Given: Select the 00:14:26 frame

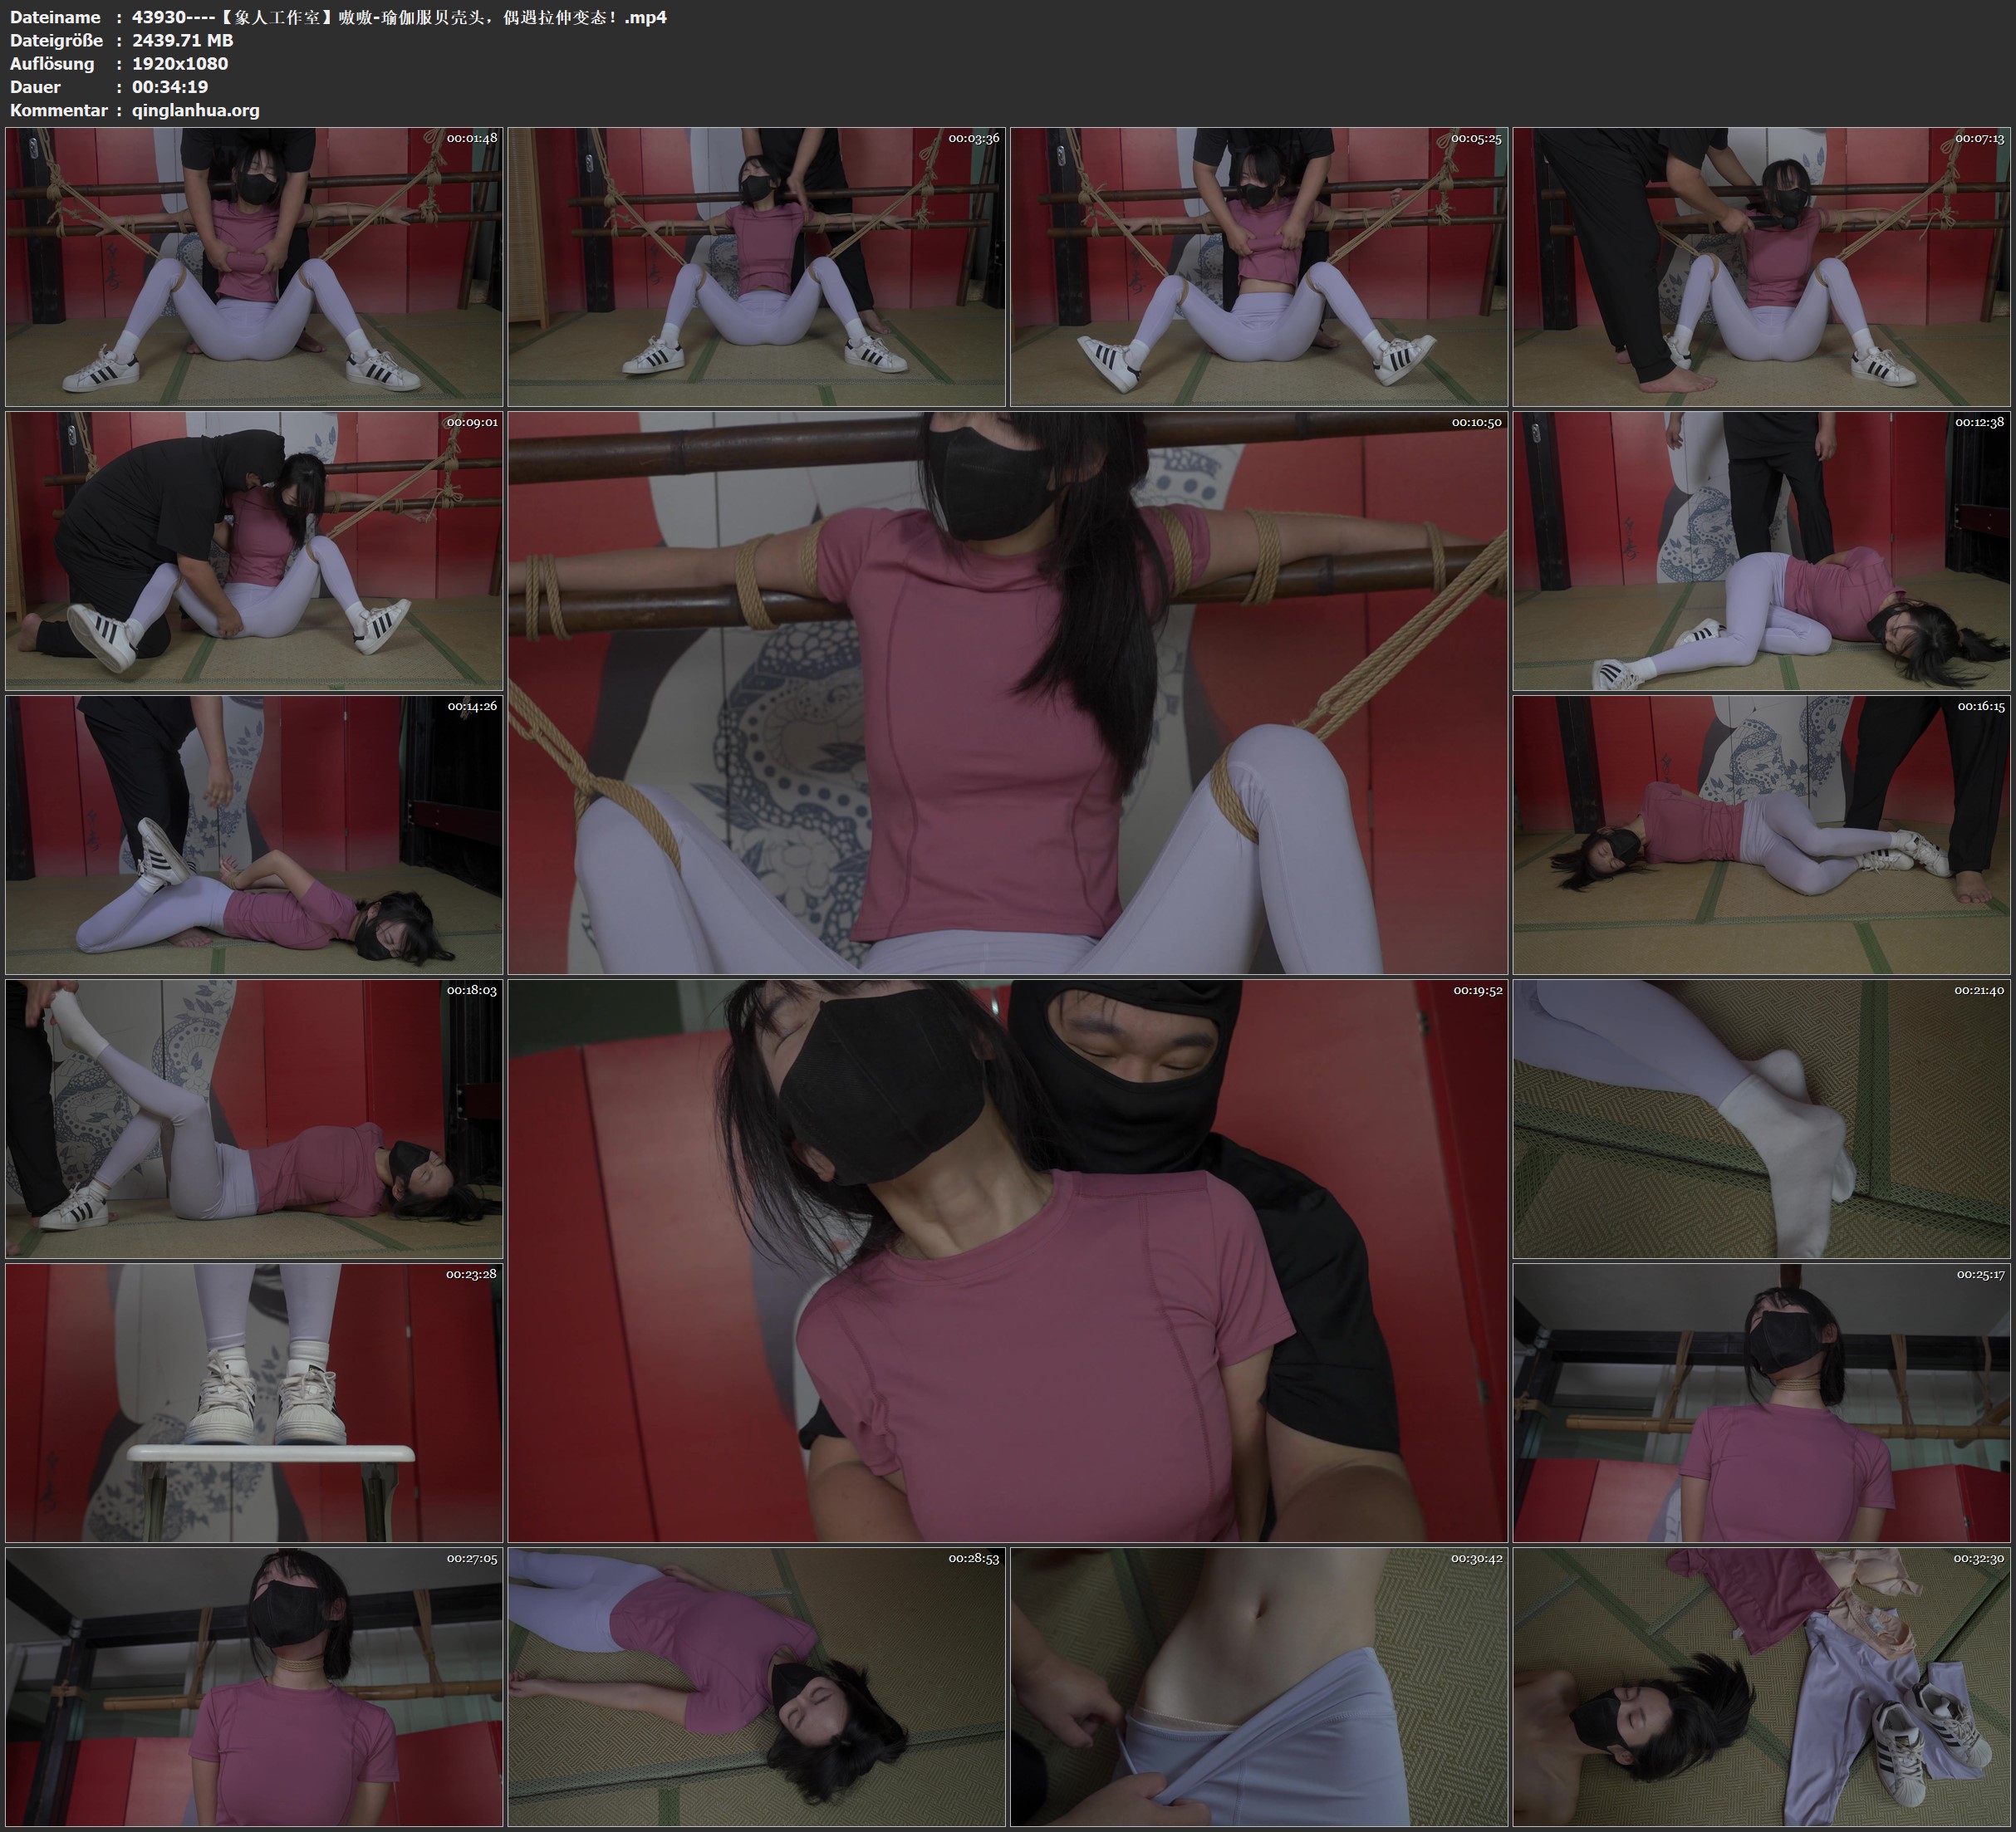Looking at the screenshot, I should (x=254, y=834).
